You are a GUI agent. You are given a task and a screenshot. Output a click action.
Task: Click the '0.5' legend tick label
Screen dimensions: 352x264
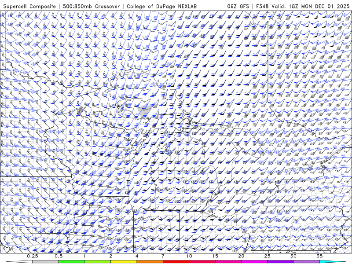[59, 256]
